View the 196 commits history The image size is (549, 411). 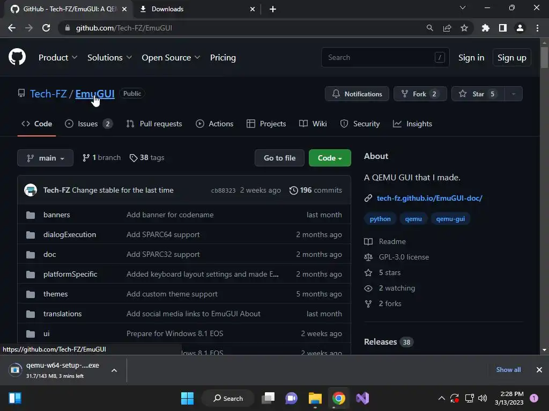tap(315, 190)
